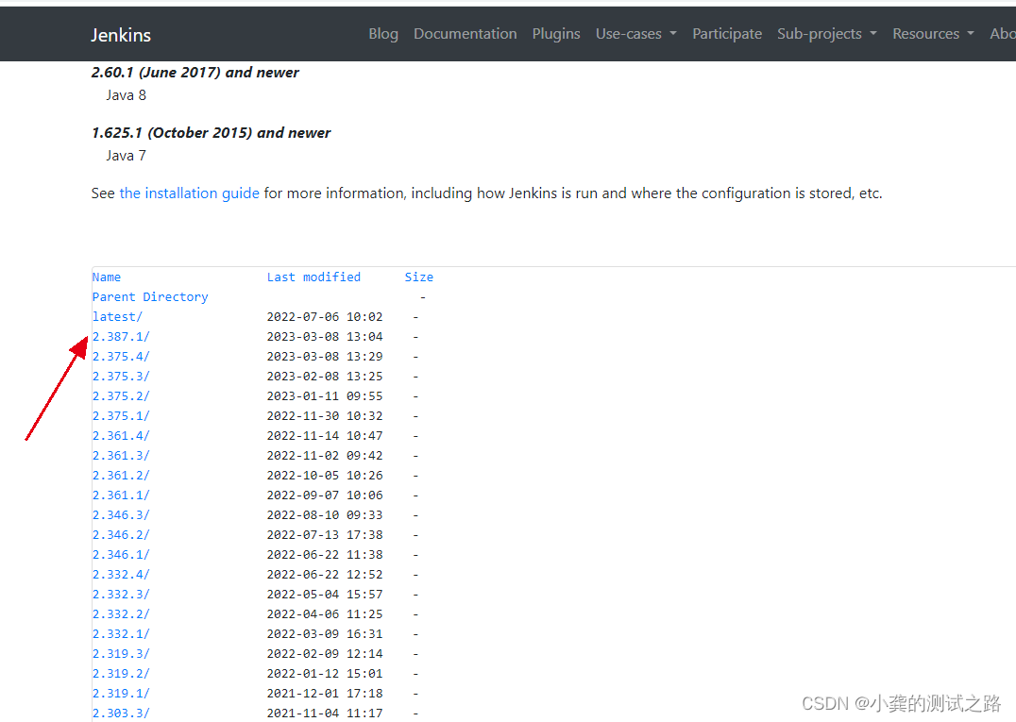Click the date 2022-05-04 15:57
Screen dimensions: 1016x722
325,594
